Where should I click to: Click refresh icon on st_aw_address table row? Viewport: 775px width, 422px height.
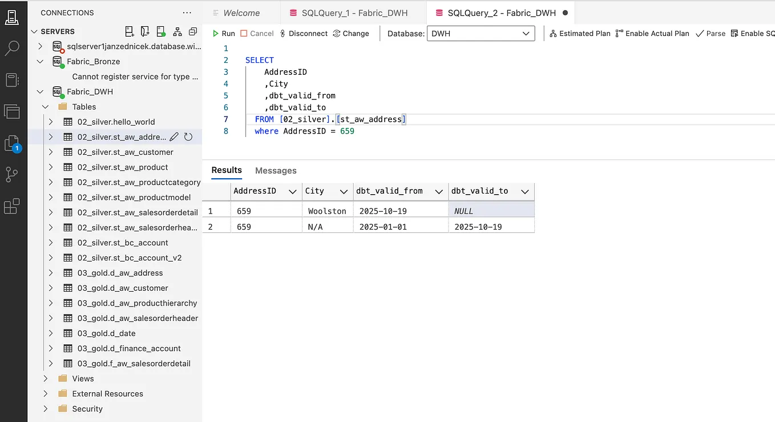click(x=188, y=137)
